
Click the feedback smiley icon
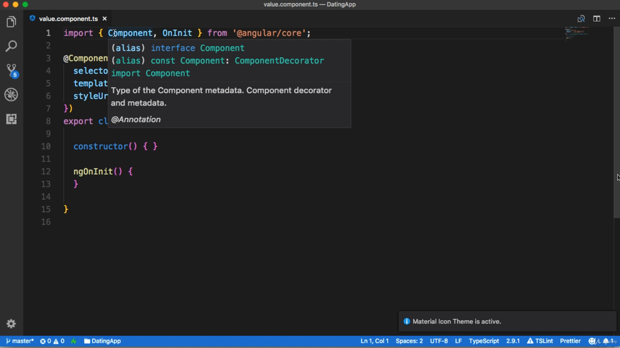point(592,341)
